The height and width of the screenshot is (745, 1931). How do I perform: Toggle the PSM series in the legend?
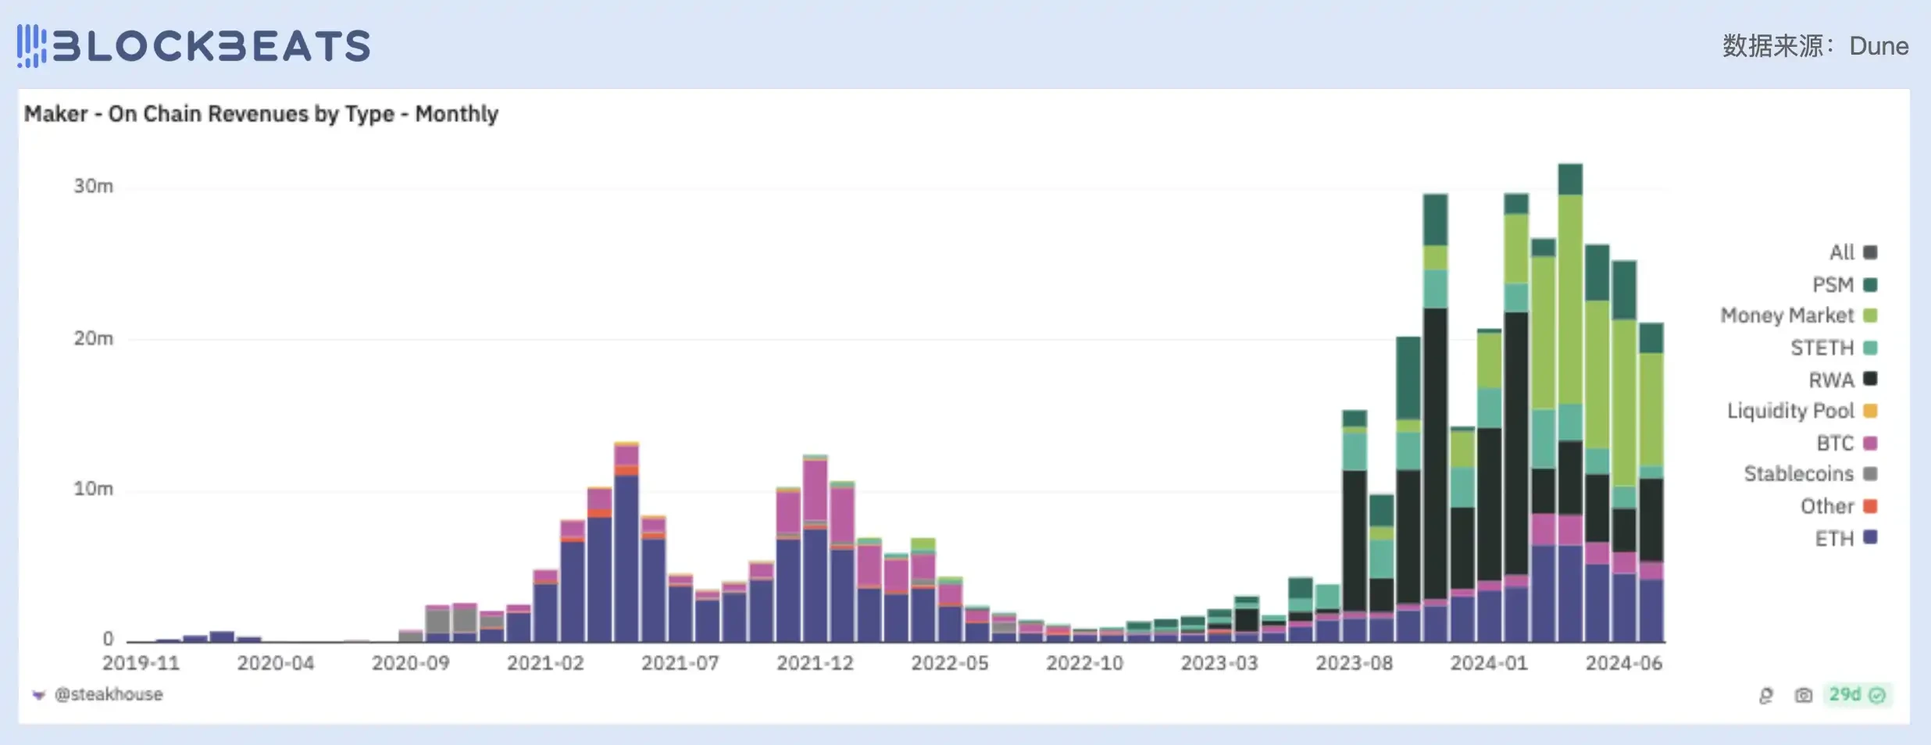[x=1833, y=285]
